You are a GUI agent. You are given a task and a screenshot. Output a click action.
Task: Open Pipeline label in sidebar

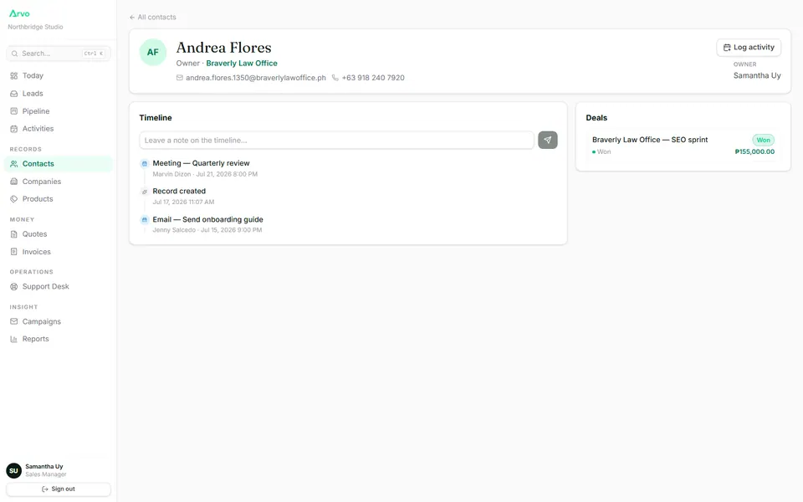coord(36,111)
